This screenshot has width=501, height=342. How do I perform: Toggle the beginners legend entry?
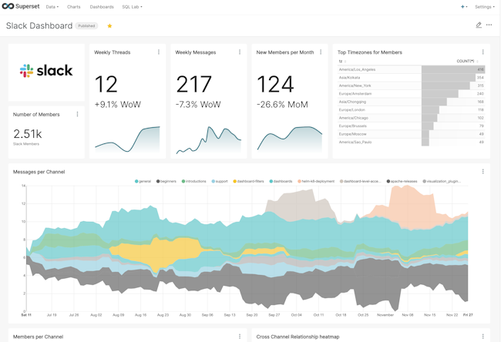coord(166,181)
